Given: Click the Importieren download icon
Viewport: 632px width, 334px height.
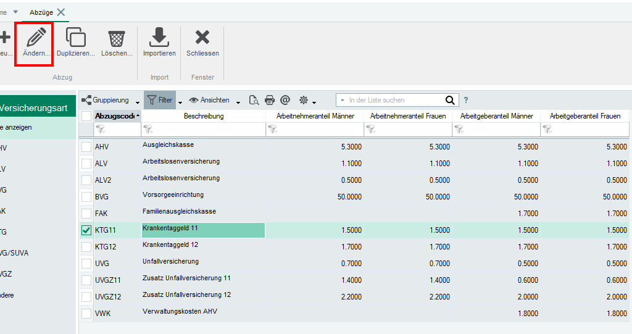Looking at the screenshot, I should (x=159, y=38).
